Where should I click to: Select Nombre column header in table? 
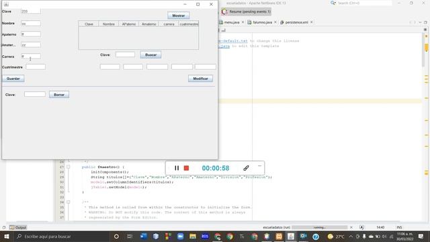coord(109,24)
